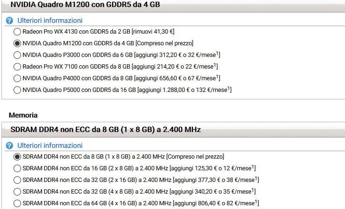
Task: Choose 64 GB (4 x 16 GB) SDRAM option
Action: point(17,202)
